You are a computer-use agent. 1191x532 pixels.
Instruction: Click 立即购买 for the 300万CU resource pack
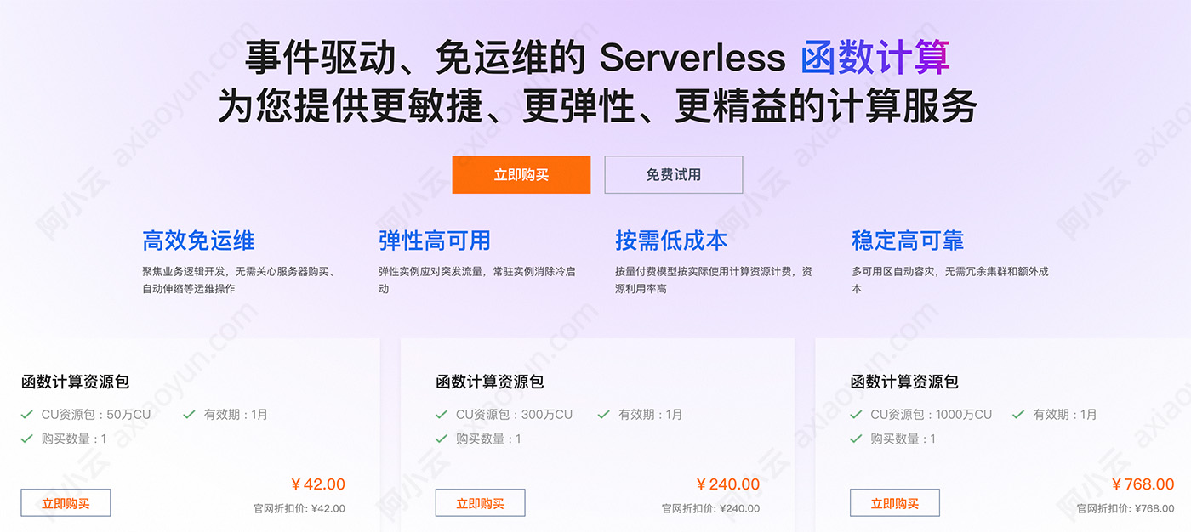[x=480, y=503]
